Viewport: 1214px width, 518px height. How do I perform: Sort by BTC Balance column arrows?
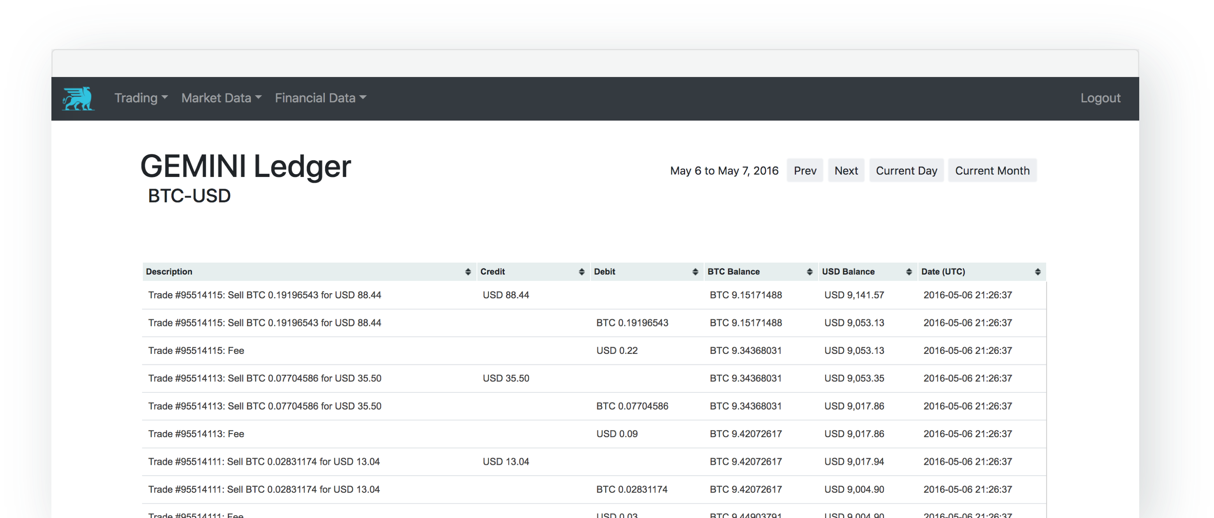tap(809, 271)
